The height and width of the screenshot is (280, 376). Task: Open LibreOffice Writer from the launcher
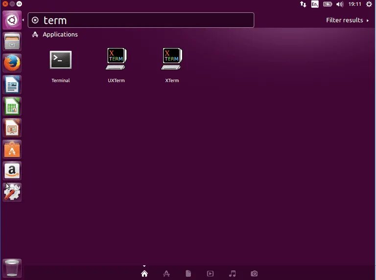click(x=12, y=85)
